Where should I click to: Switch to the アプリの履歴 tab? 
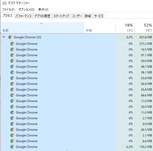[x=42, y=16]
